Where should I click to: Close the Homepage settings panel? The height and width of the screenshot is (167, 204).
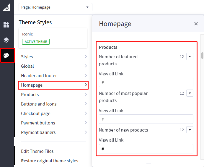[196, 24]
